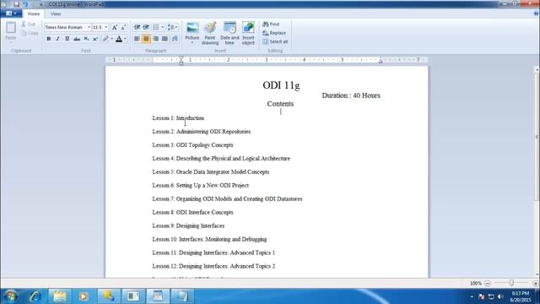
Task: Justify the paragraph text
Action: click(165, 39)
